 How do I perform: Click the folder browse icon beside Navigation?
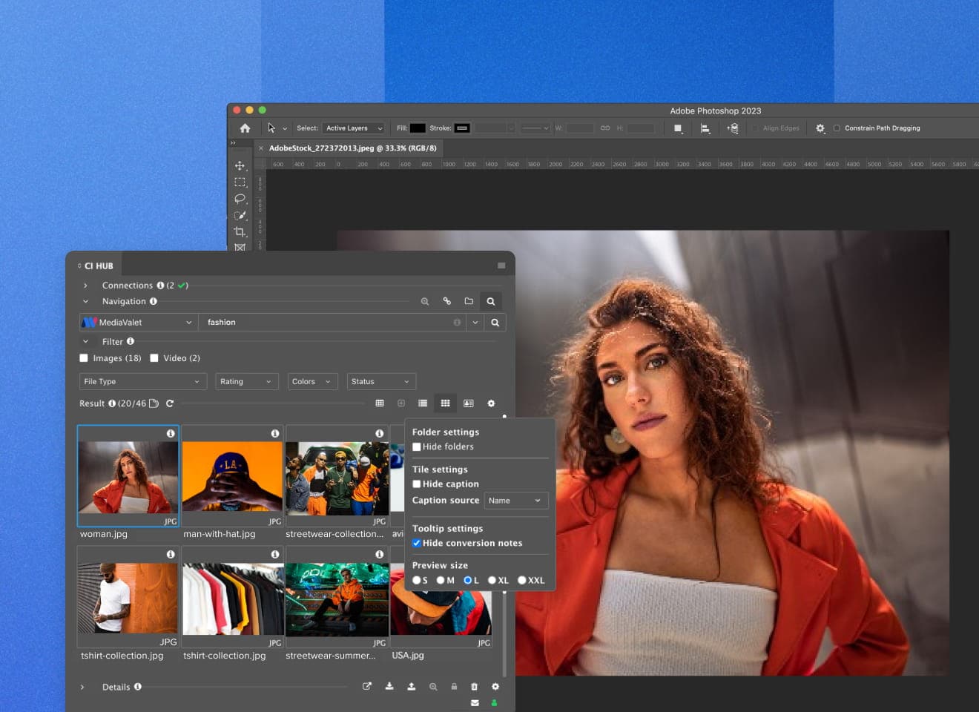[469, 301]
